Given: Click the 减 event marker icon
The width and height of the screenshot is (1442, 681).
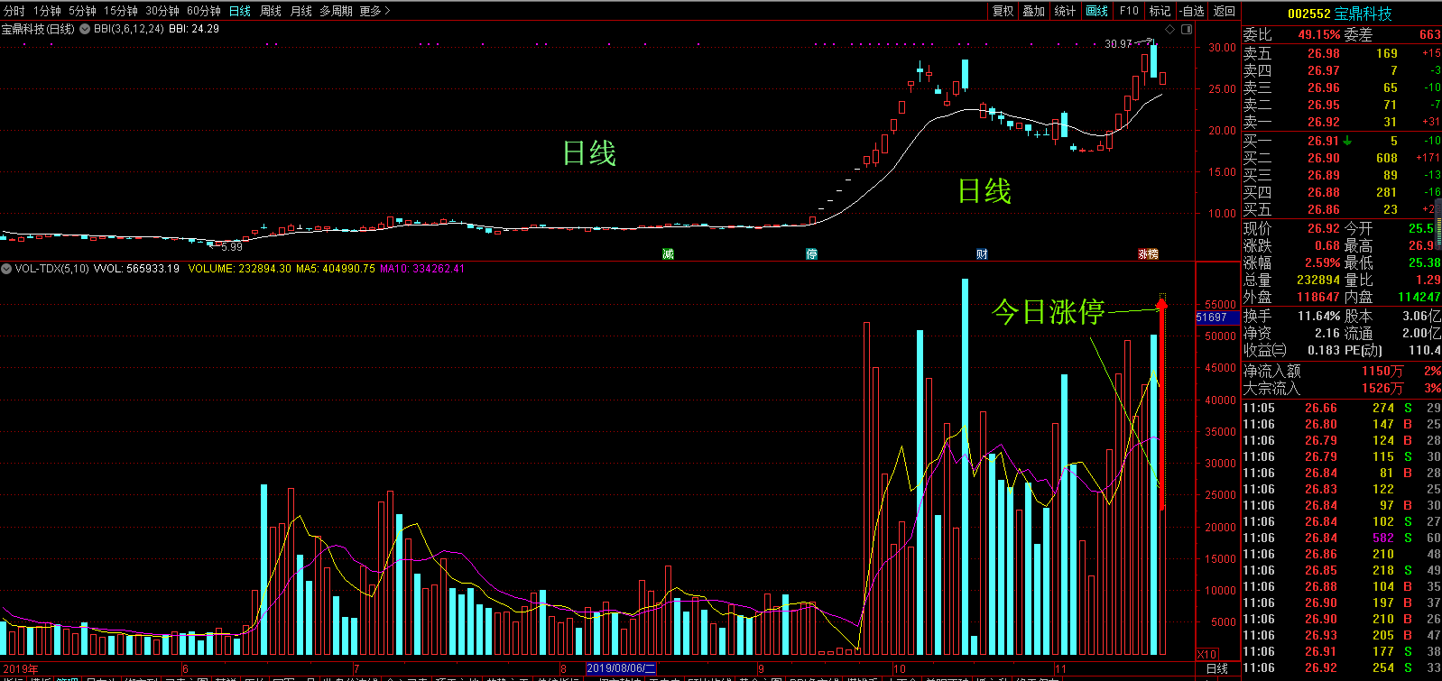Looking at the screenshot, I should click(x=668, y=254).
